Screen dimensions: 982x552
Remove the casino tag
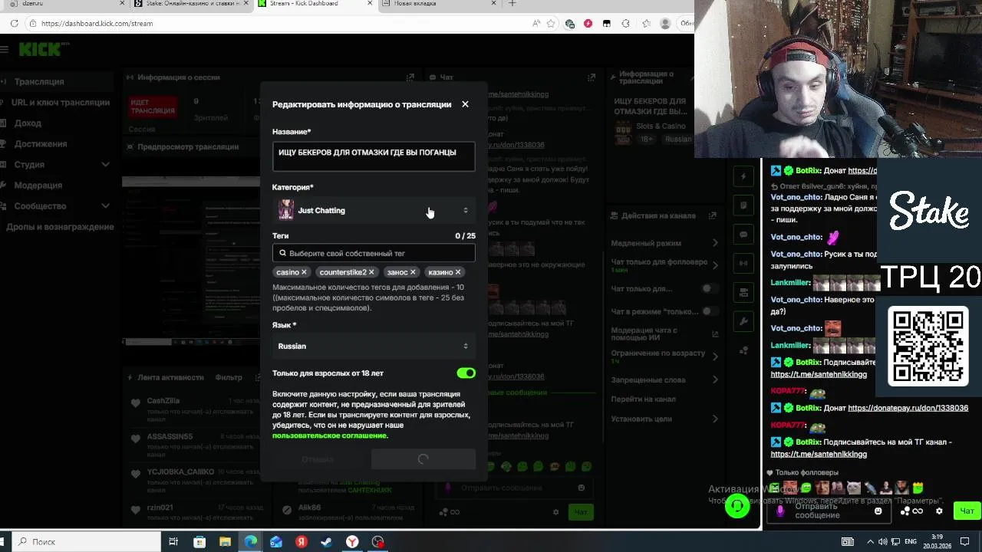304,272
